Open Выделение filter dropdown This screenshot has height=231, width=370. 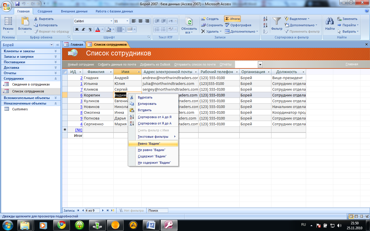point(297,19)
